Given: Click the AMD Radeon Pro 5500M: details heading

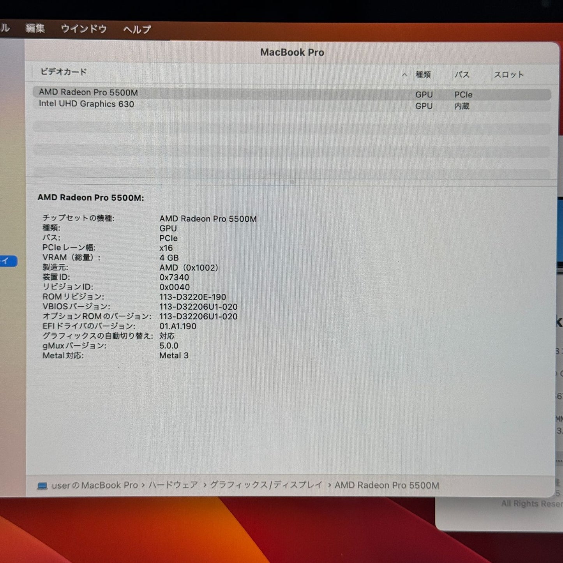Looking at the screenshot, I should pyautogui.click(x=91, y=198).
